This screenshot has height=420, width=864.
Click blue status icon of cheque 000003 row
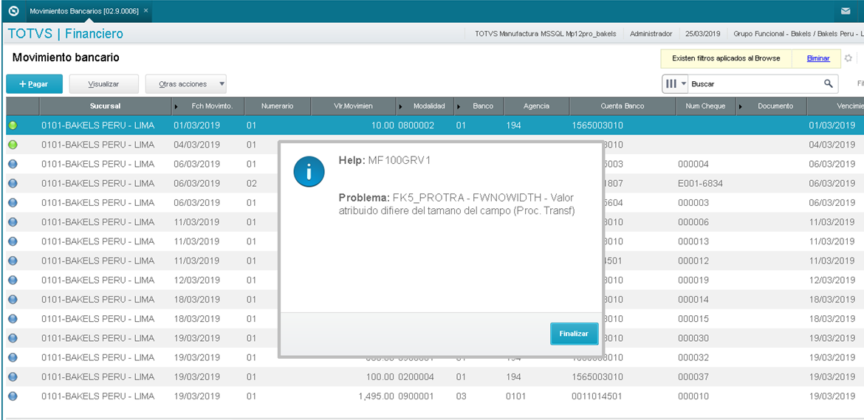point(13,202)
